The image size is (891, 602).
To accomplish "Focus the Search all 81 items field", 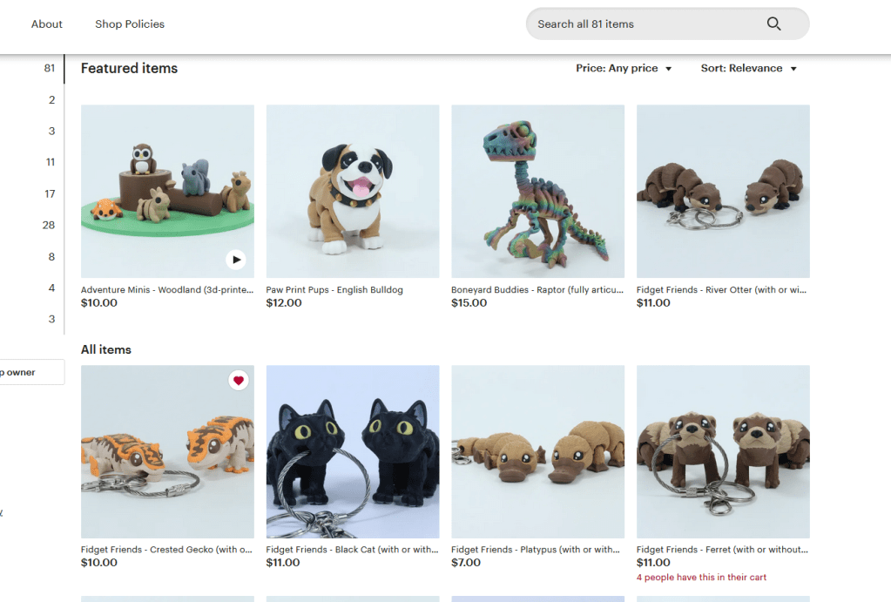I will coord(645,24).
